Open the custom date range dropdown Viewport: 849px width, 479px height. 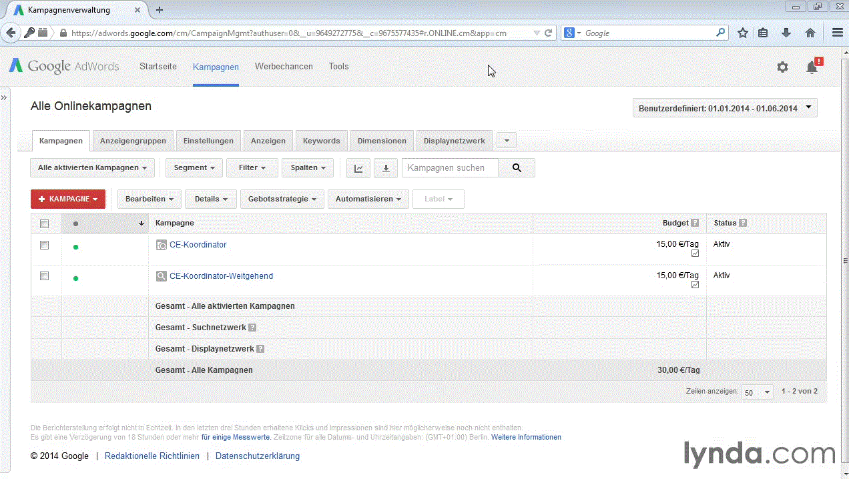click(725, 108)
